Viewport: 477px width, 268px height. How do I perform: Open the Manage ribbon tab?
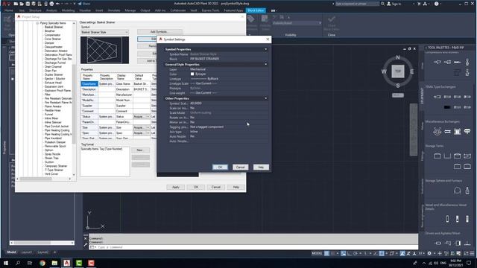[x=130, y=10]
